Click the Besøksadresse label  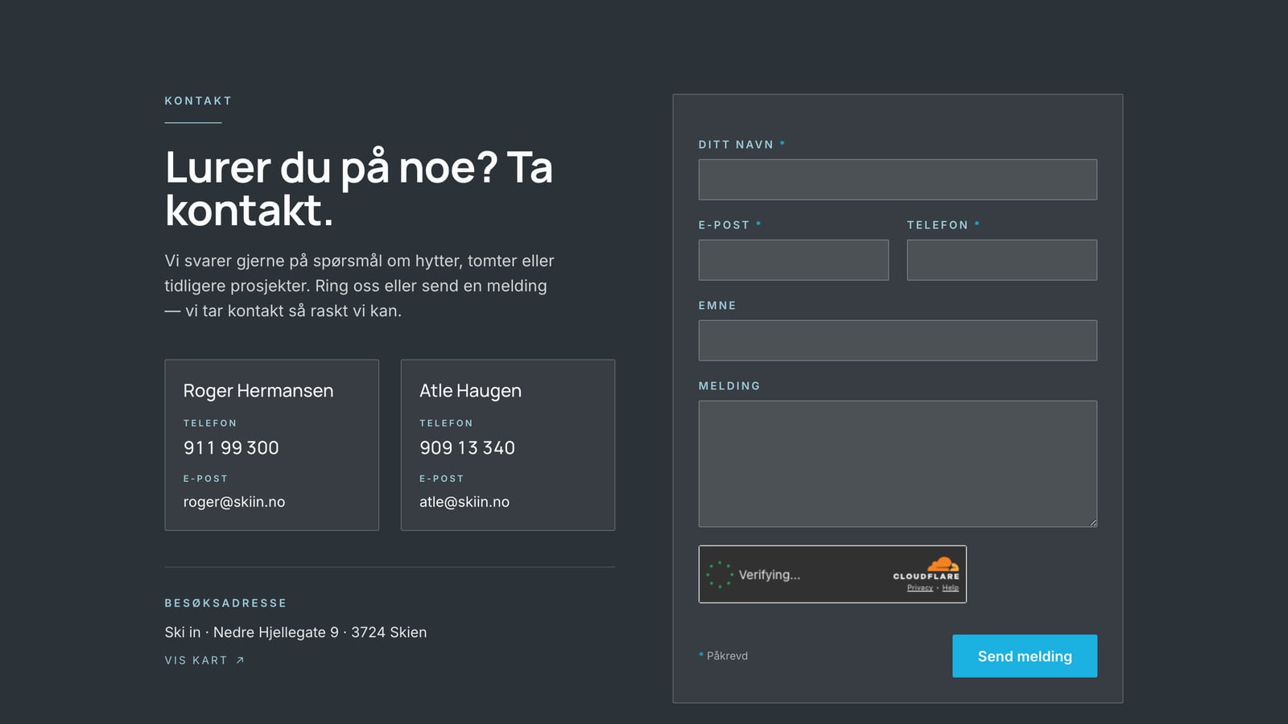[226, 603]
